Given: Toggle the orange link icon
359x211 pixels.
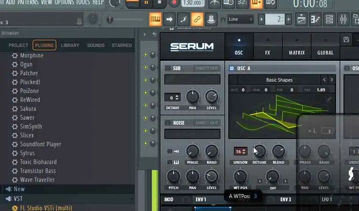Looking at the screenshot, I should point(197,19).
